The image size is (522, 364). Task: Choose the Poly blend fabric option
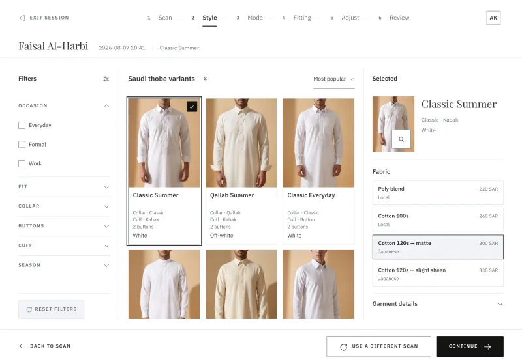(x=438, y=193)
